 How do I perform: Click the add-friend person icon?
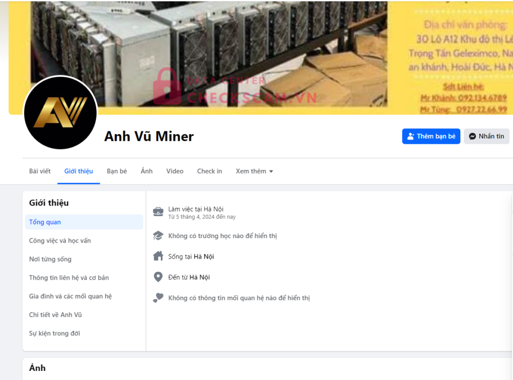(411, 136)
